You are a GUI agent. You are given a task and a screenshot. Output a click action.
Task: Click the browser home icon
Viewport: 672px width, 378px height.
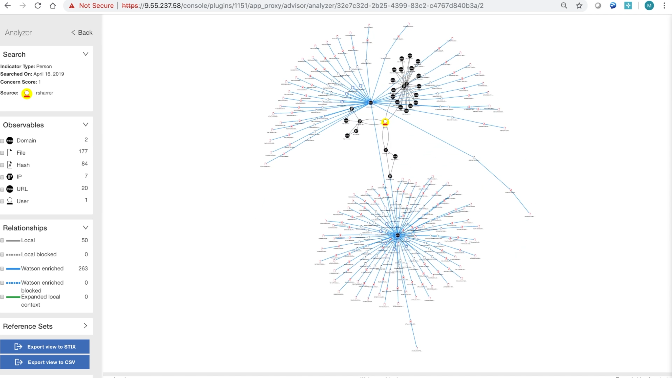pos(53,6)
